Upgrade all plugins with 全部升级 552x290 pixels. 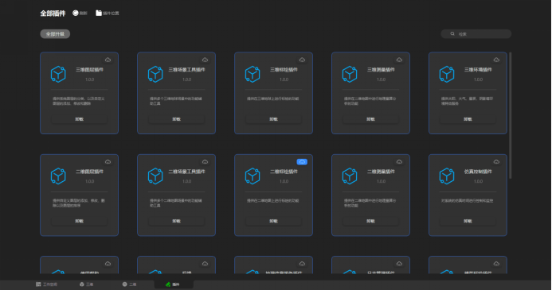coord(55,33)
